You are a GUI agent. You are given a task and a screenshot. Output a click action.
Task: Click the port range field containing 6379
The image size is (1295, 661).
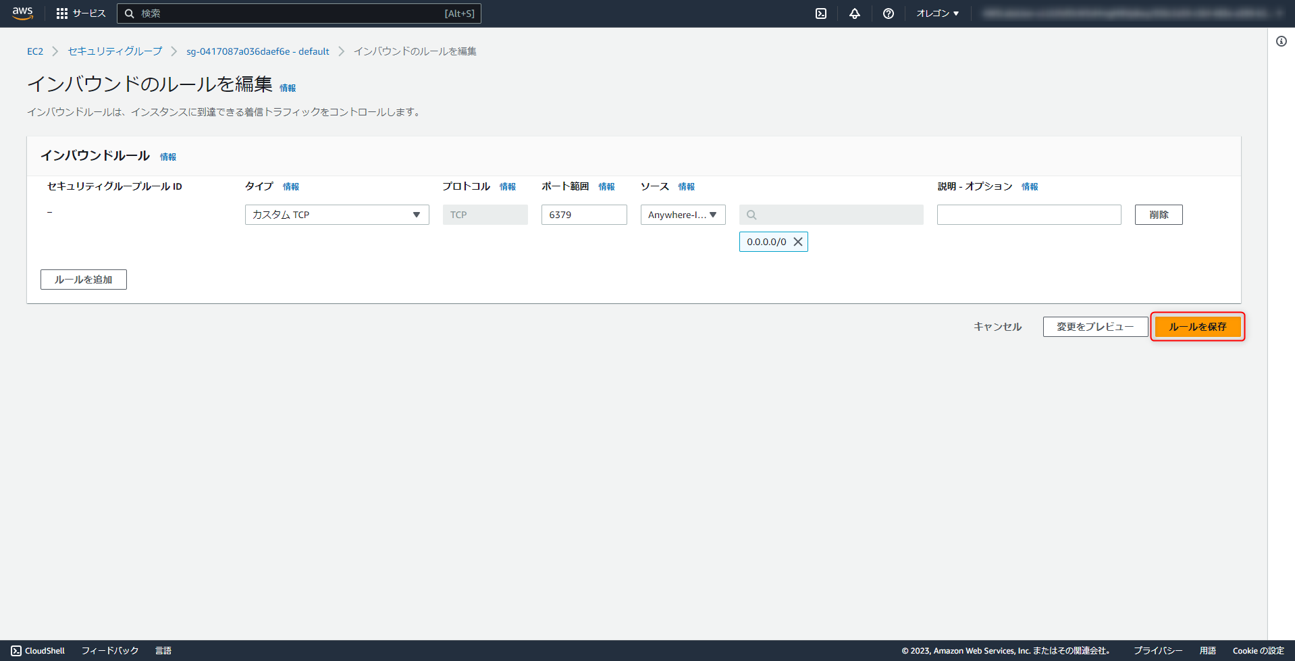pos(583,214)
